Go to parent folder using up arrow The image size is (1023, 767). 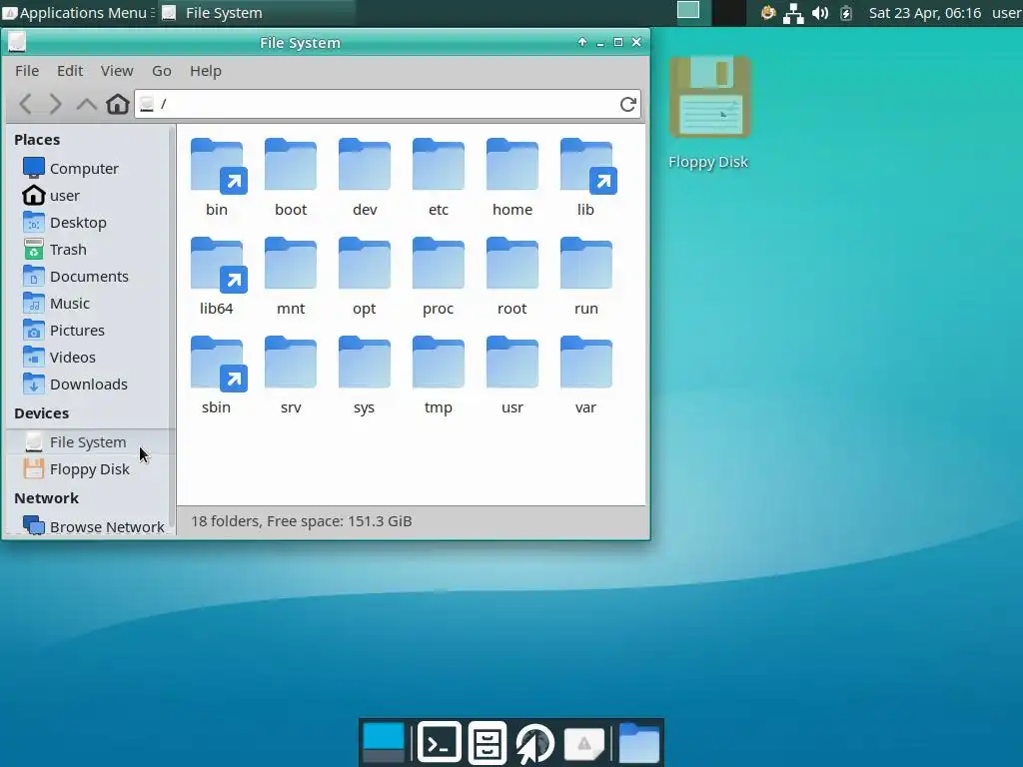tap(86, 104)
